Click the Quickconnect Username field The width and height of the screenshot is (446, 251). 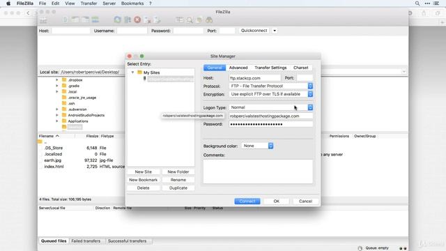coord(132,31)
